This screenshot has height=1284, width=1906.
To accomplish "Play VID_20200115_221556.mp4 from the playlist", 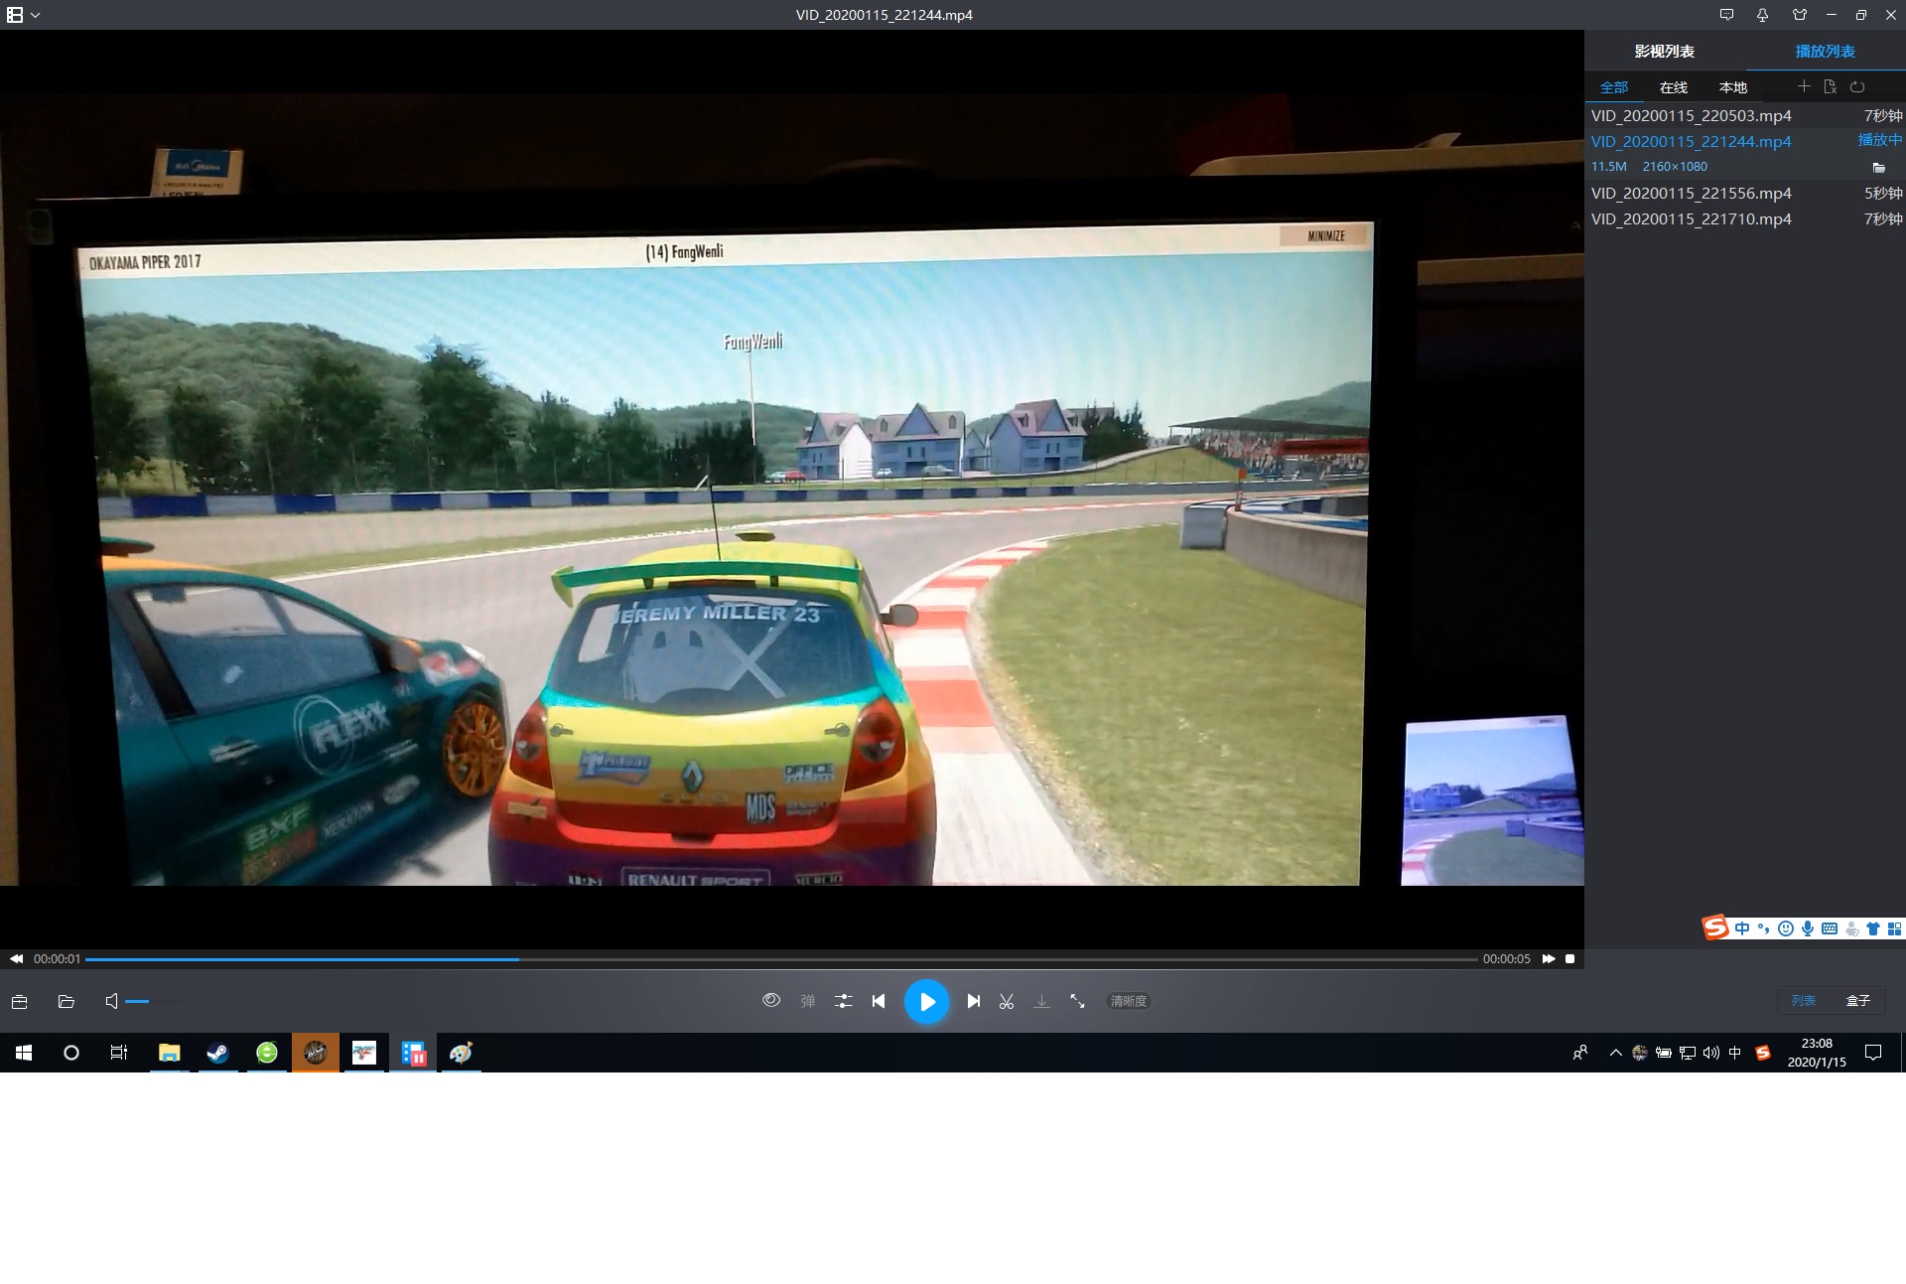I will [1745, 193].
